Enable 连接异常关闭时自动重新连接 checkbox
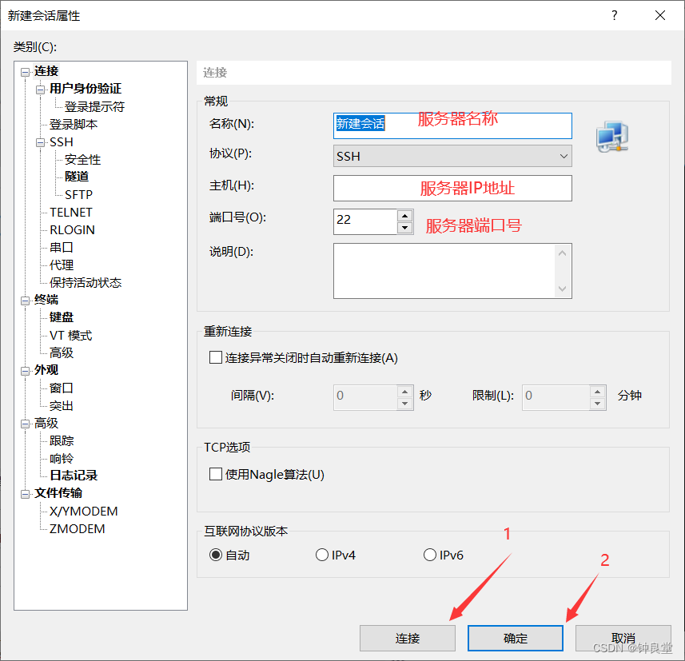Viewport: 685px width, 661px height. (x=215, y=357)
